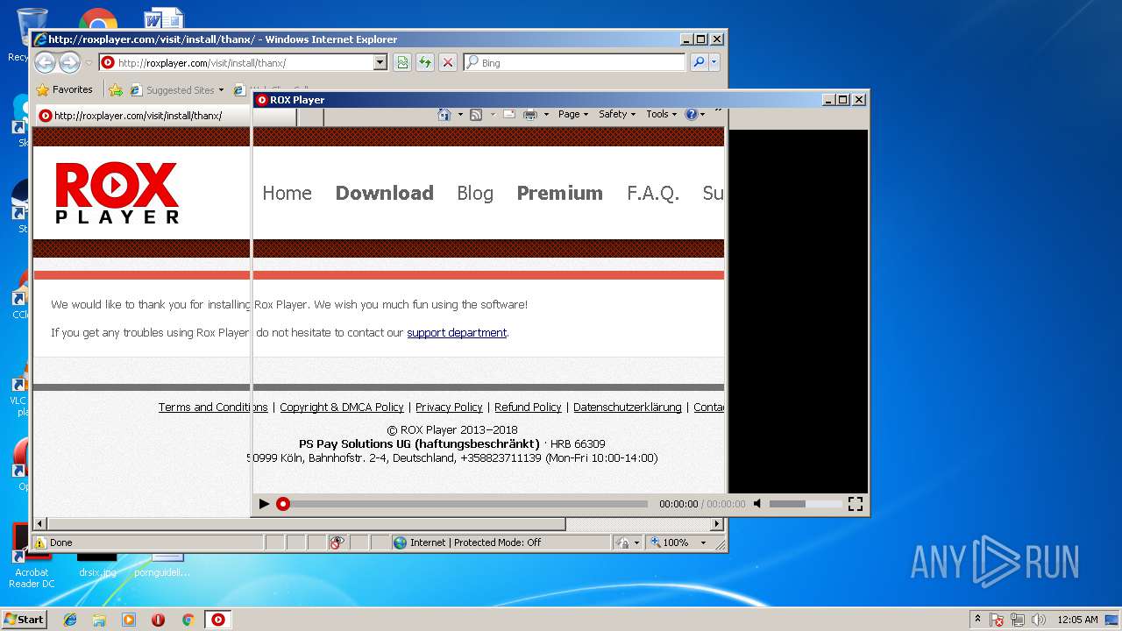Adjust the ROX Player volume slider
This screenshot has width=1122, height=631.
(805, 503)
